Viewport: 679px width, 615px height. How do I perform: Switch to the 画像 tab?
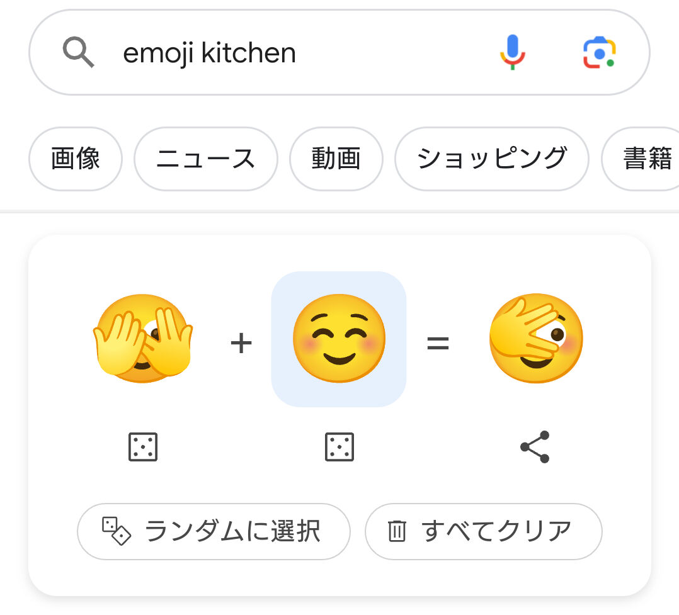coord(76,159)
